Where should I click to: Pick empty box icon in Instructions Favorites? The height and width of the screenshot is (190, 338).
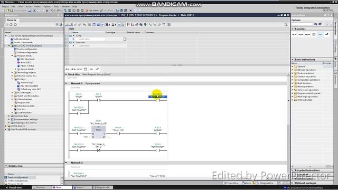[x=314, y=34]
